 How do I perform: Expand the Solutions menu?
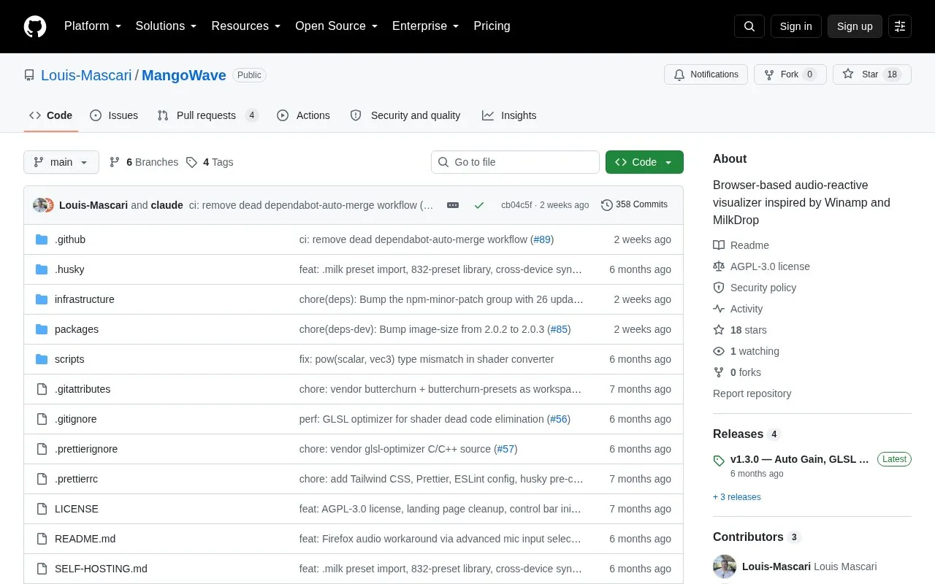167,26
